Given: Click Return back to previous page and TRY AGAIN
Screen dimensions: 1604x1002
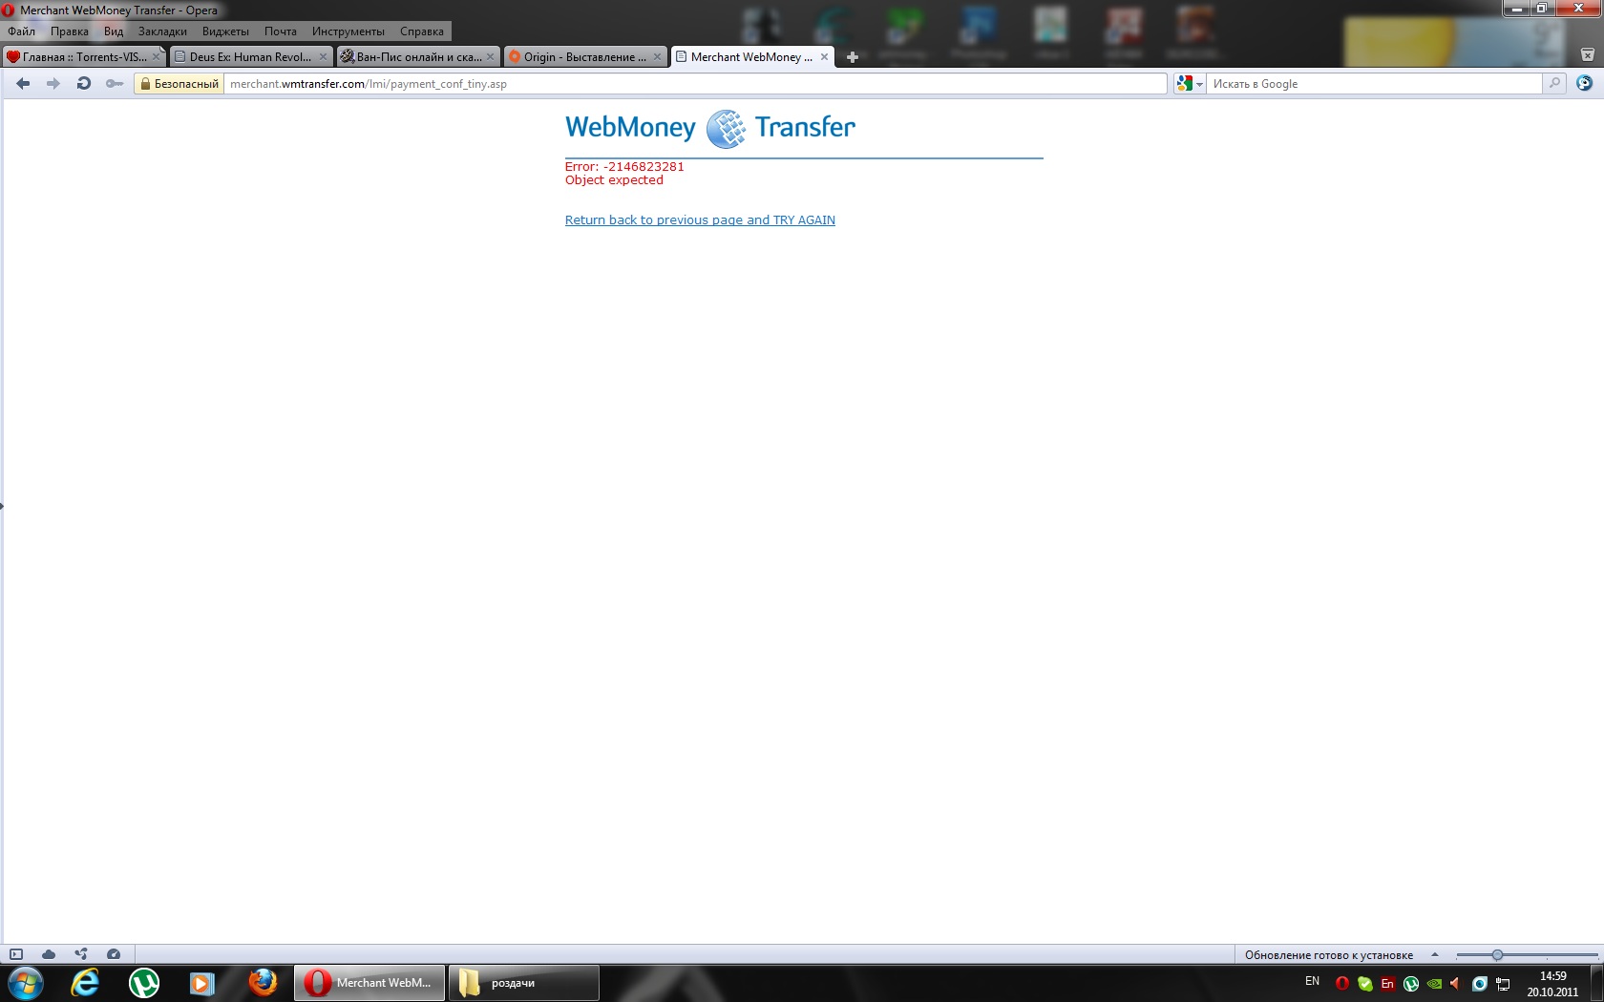Looking at the screenshot, I should coord(700,220).
